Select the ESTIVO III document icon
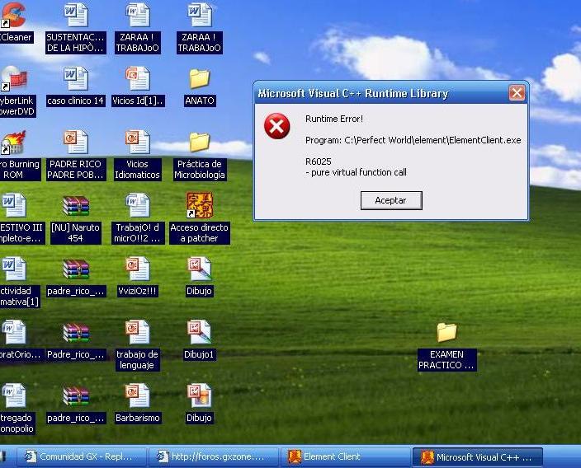This screenshot has width=581, height=468. tap(14, 206)
